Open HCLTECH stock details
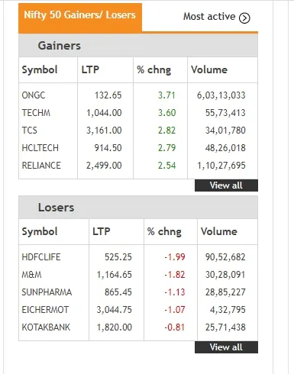 pos(40,148)
